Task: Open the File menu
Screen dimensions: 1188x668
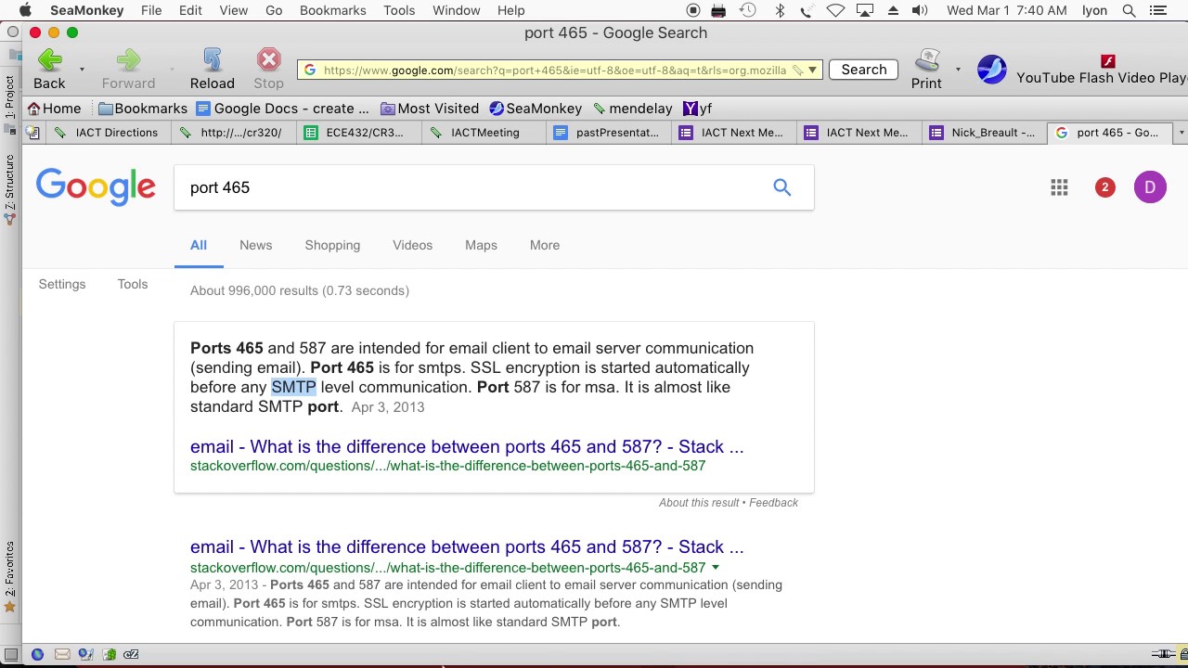Action: (x=151, y=10)
